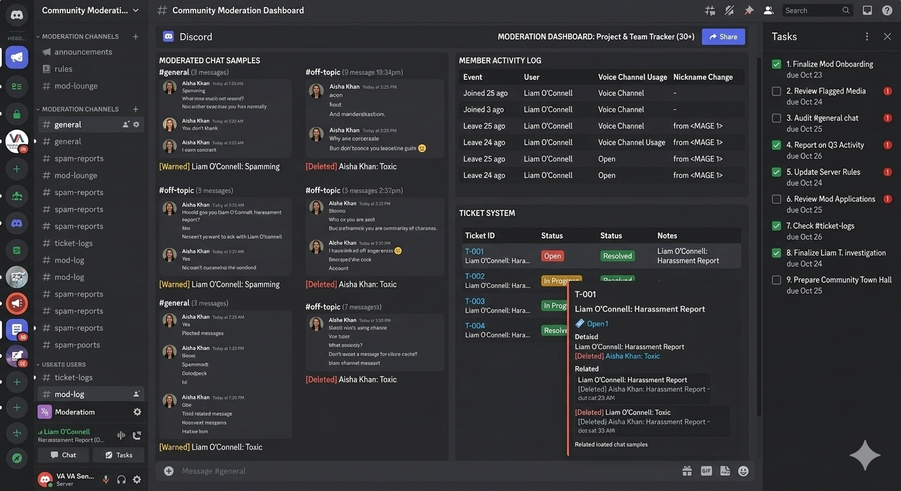
Task: Focus the Message #general input field
Action: pyautogui.click(x=422, y=471)
